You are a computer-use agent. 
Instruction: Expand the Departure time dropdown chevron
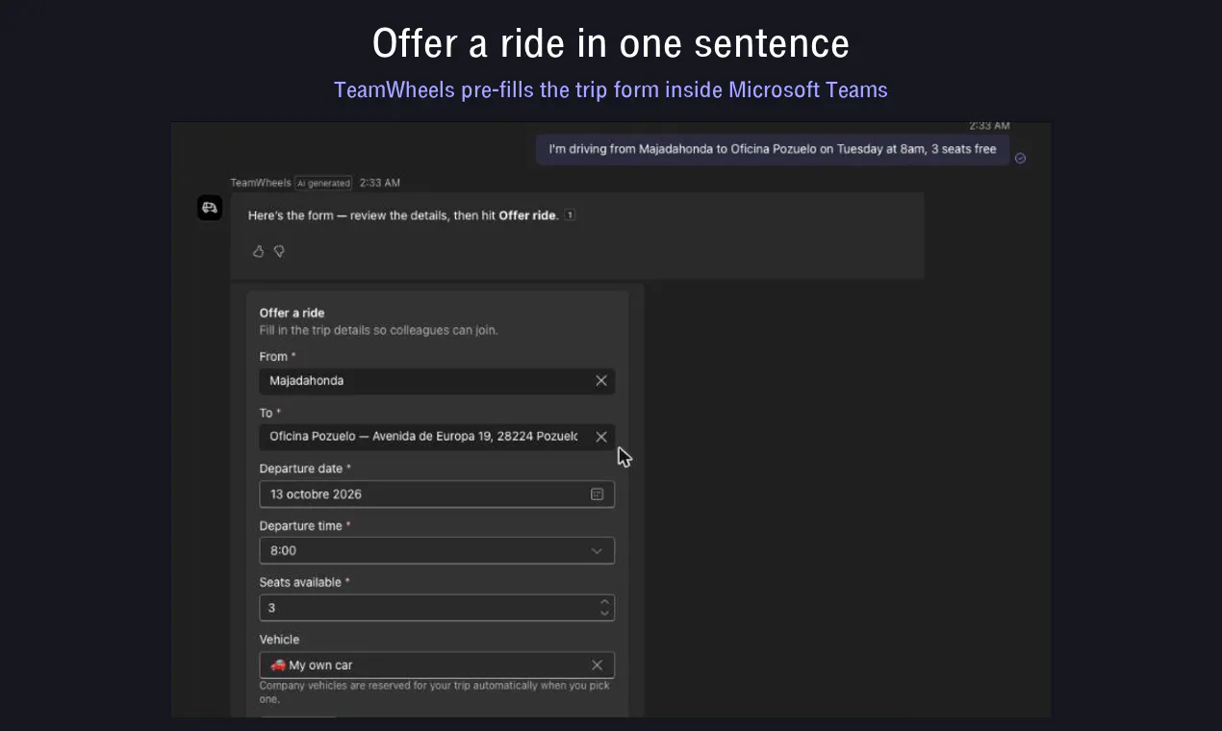point(597,551)
